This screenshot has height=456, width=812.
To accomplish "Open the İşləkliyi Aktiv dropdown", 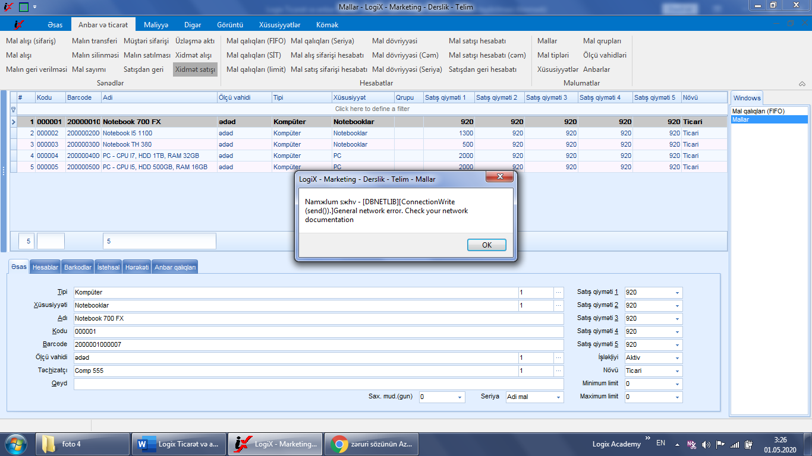I will [x=677, y=358].
